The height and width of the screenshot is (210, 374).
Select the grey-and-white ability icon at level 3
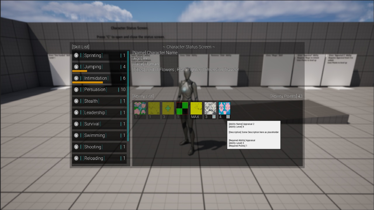210,108
